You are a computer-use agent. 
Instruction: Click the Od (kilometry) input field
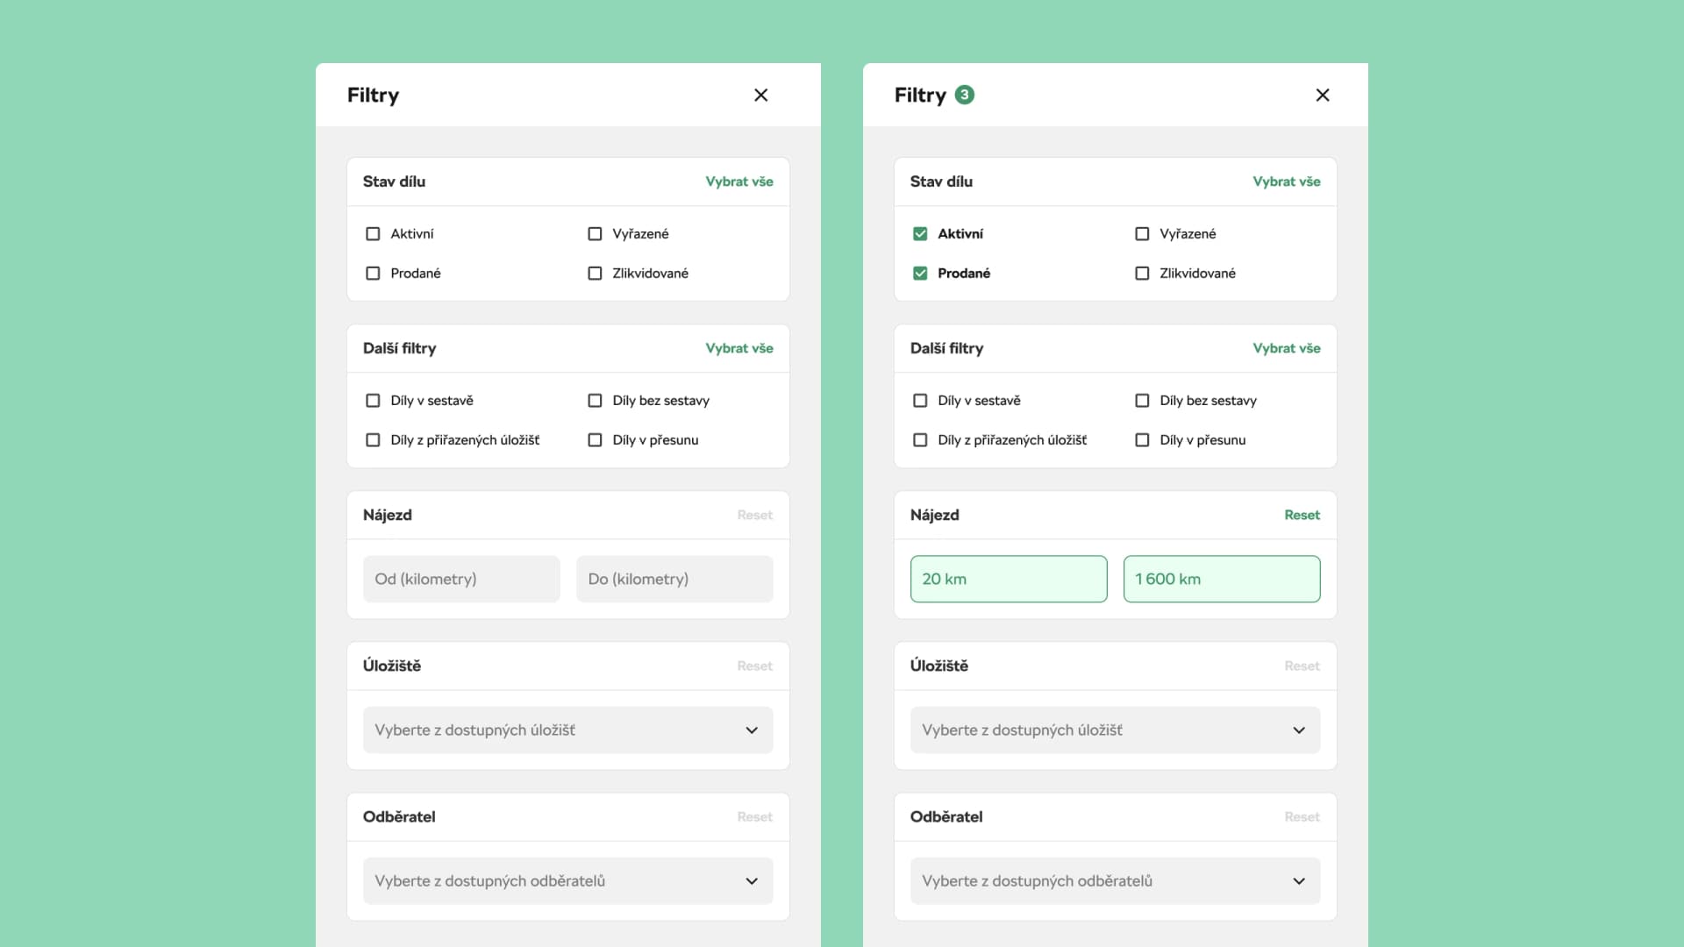(461, 579)
